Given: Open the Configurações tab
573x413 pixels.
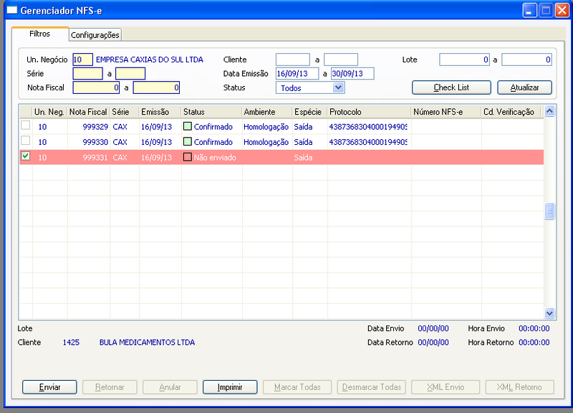Looking at the screenshot, I should (95, 35).
